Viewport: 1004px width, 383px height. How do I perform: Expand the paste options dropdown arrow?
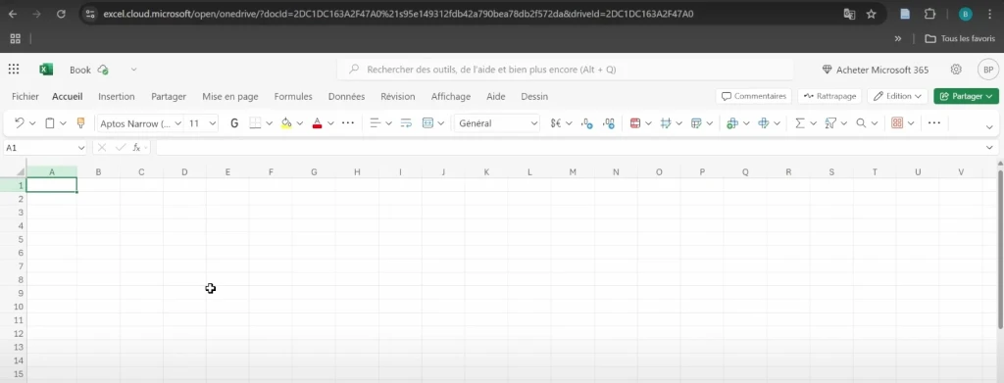(x=63, y=123)
